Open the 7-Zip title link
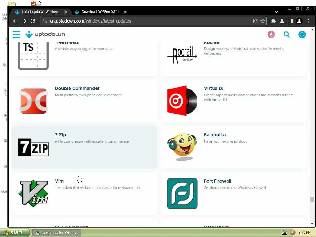The width and height of the screenshot is (316, 237). 60,135
